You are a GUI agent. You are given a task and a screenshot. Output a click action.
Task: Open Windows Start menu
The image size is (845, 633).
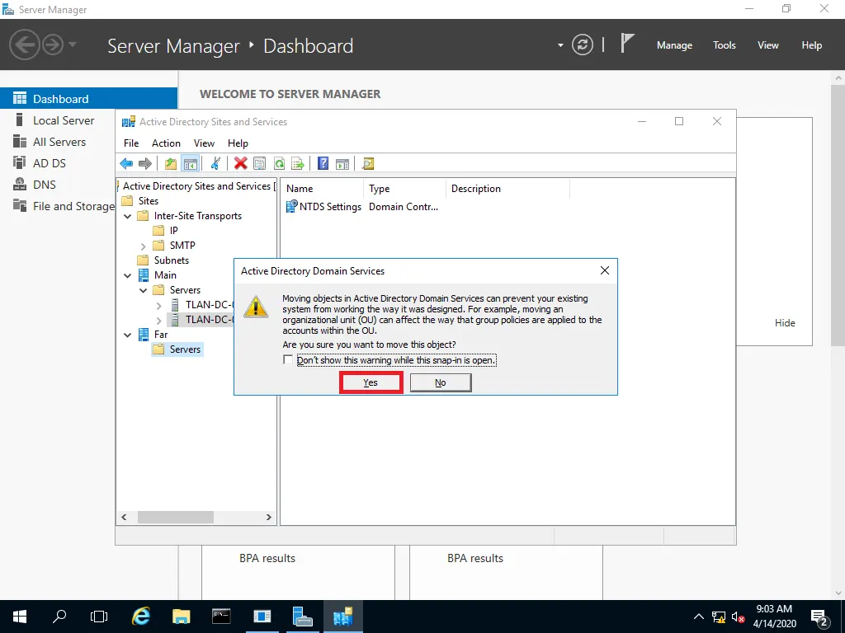[x=20, y=617]
